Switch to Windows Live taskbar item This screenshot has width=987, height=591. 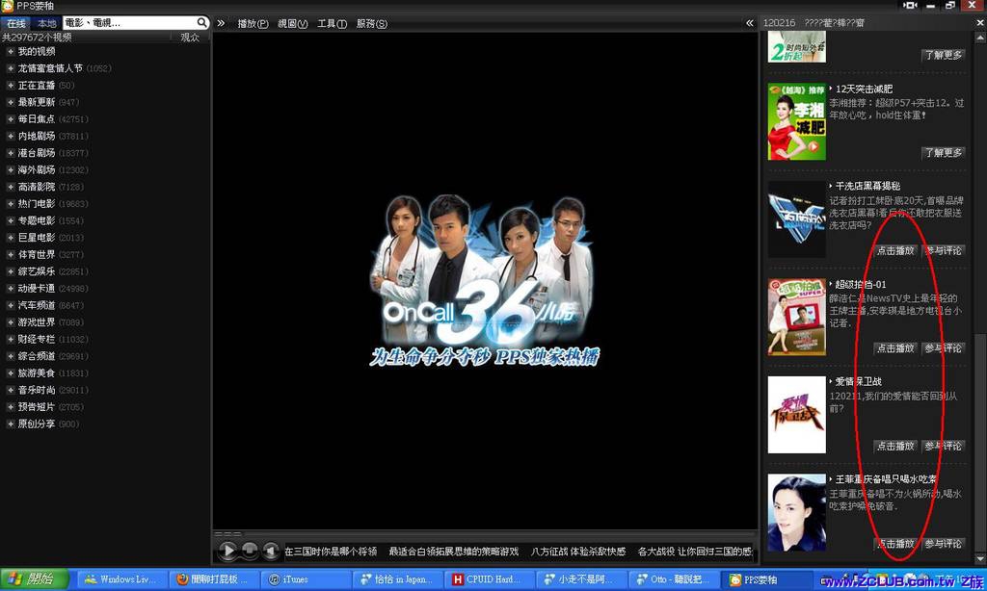point(122,579)
